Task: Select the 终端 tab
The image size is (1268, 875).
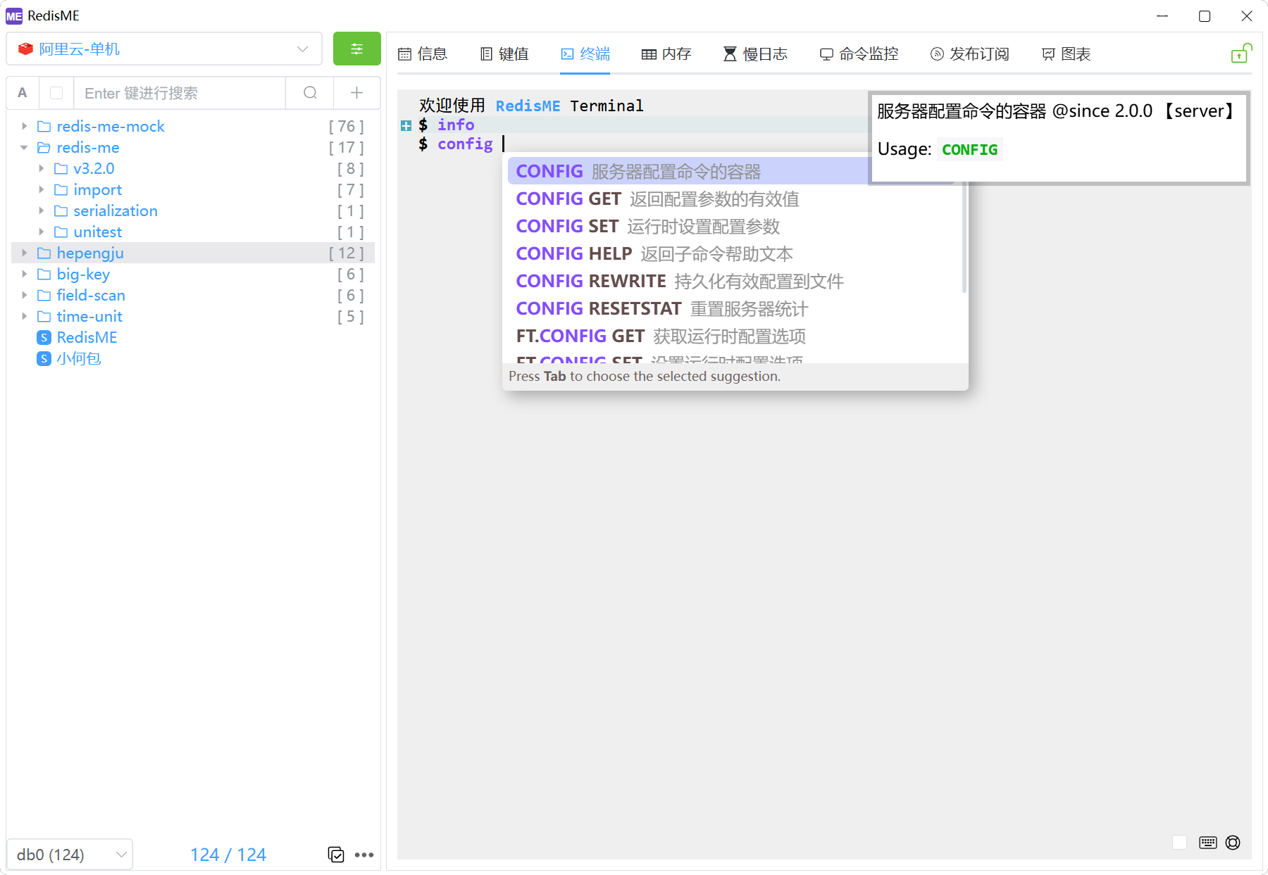Action: pyautogui.click(x=585, y=54)
